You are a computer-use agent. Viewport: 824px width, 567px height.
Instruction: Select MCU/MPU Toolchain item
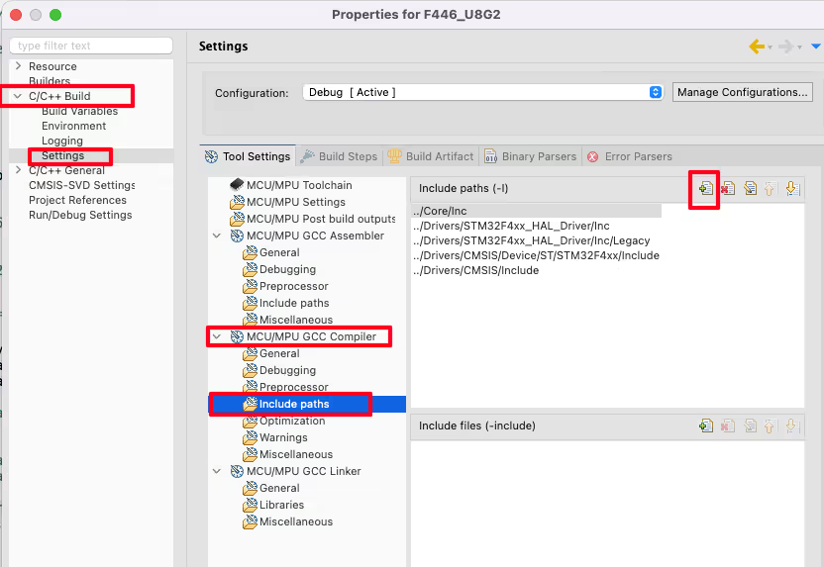[x=291, y=185]
